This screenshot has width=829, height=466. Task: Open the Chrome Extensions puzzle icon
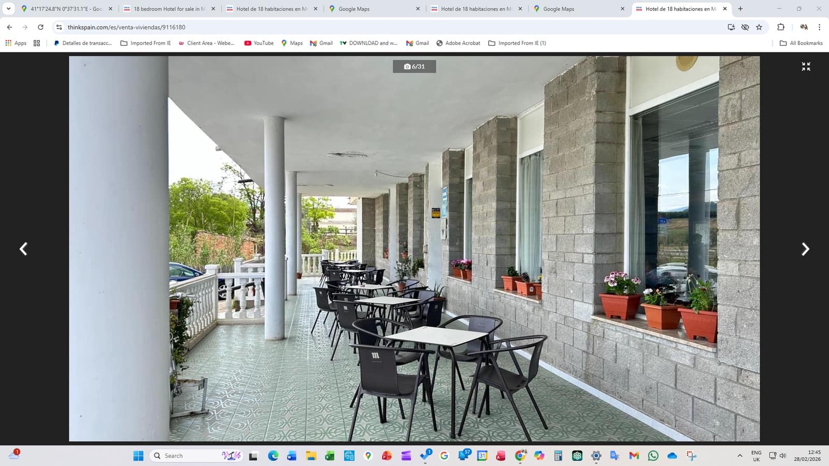[780, 26]
